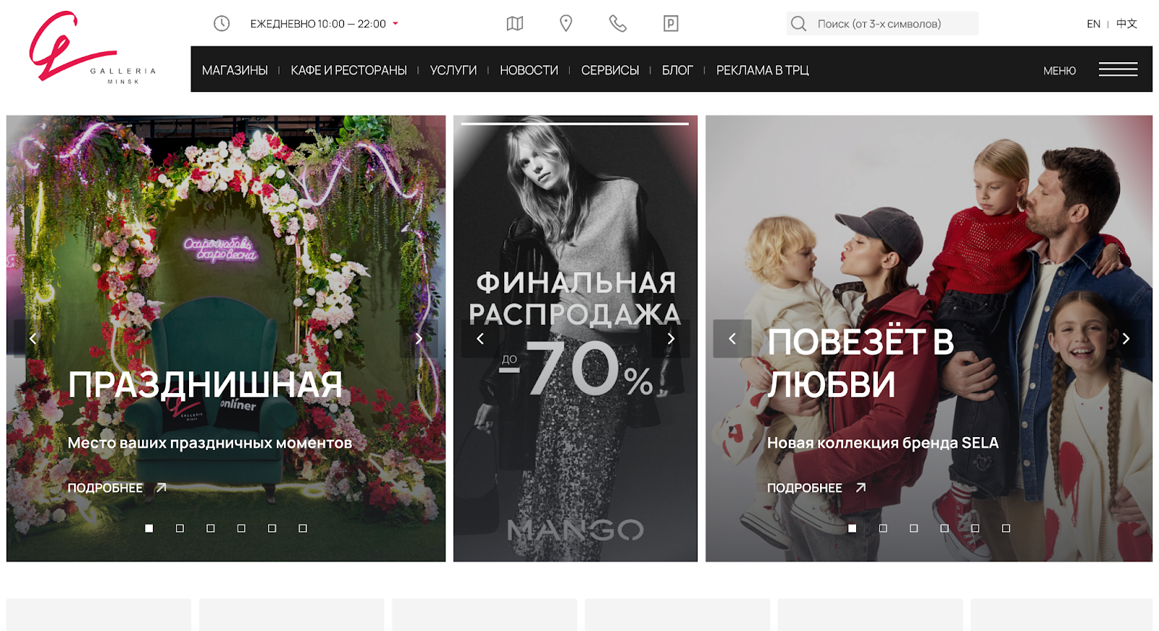Click the Праздничная heading text

pyautogui.click(x=205, y=384)
